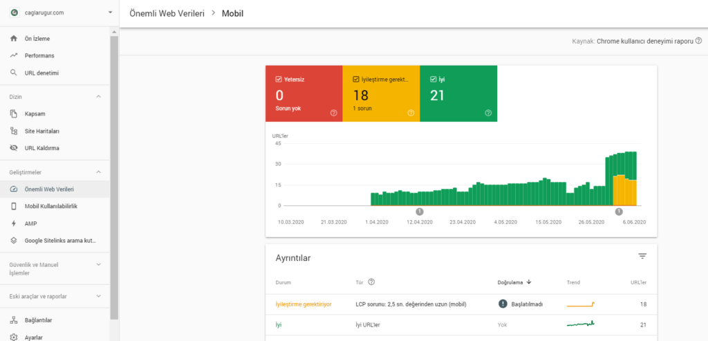Click the green trend sparkline

pyautogui.click(x=581, y=324)
